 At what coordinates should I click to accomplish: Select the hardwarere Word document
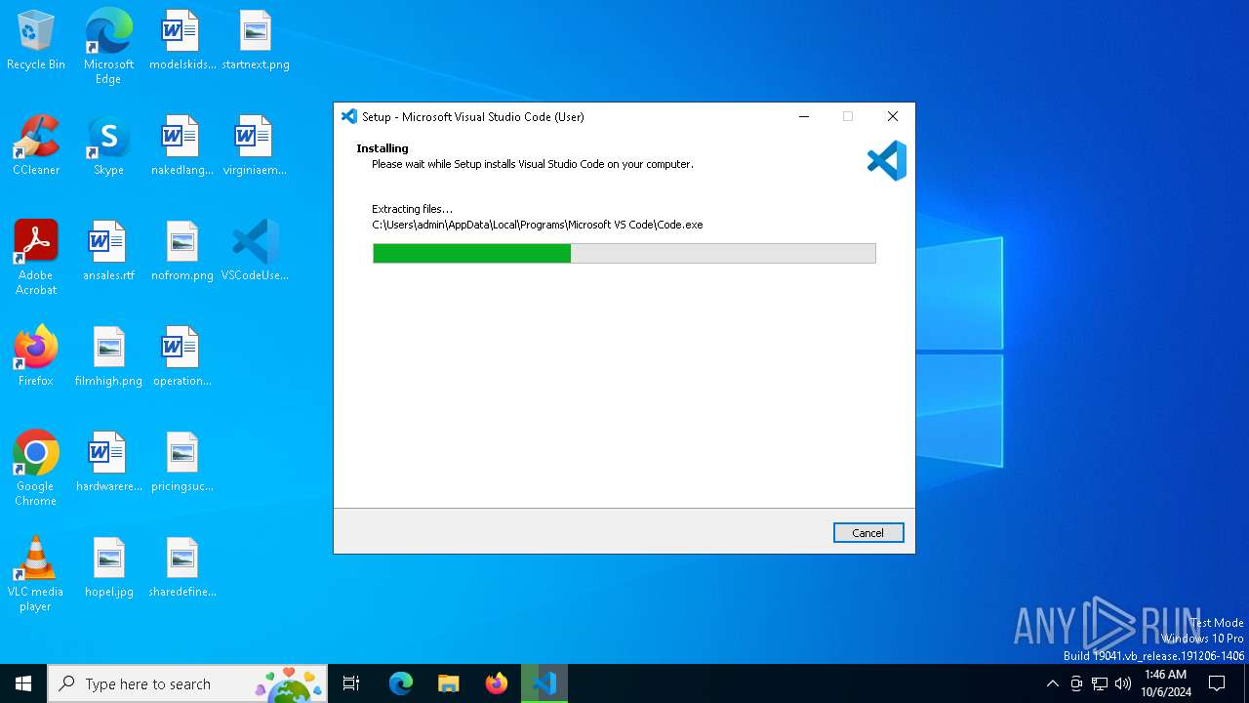point(108,463)
